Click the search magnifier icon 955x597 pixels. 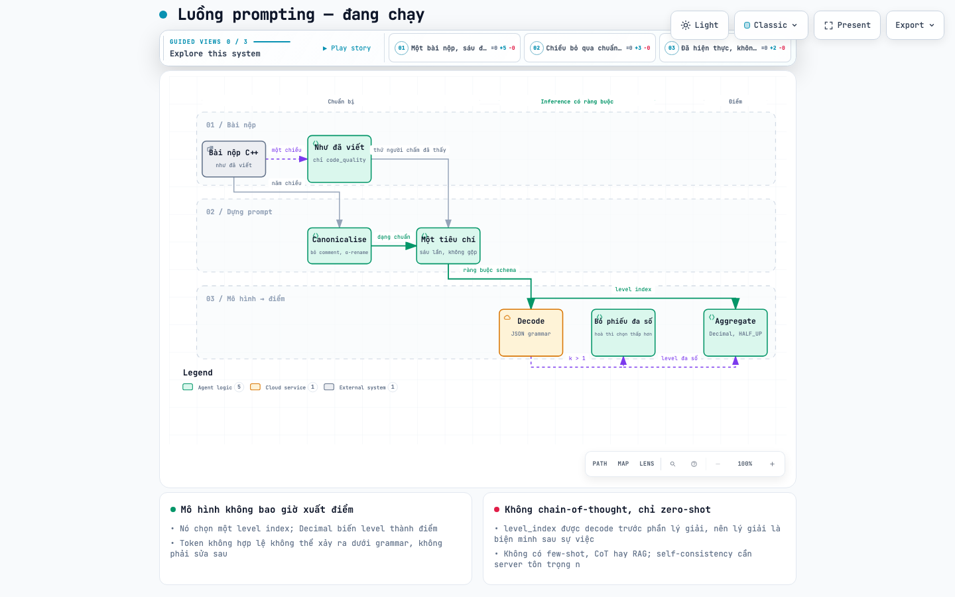pos(672,464)
